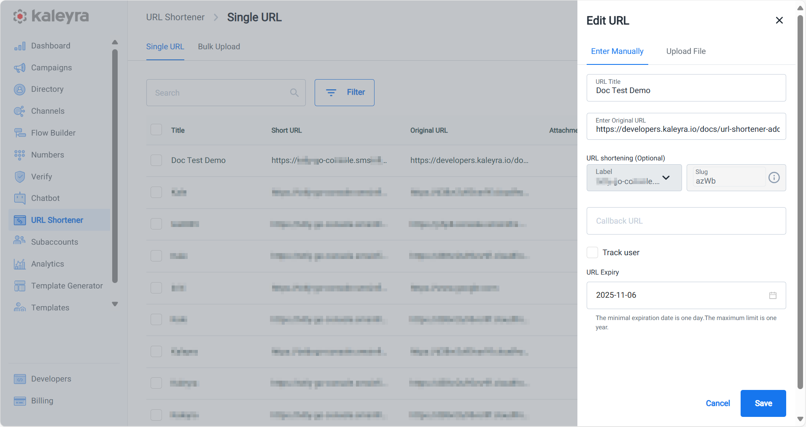Viewport: 806px width, 427px height.
Task: Click the Flow Builder icon
Action: tap(20, 133)
